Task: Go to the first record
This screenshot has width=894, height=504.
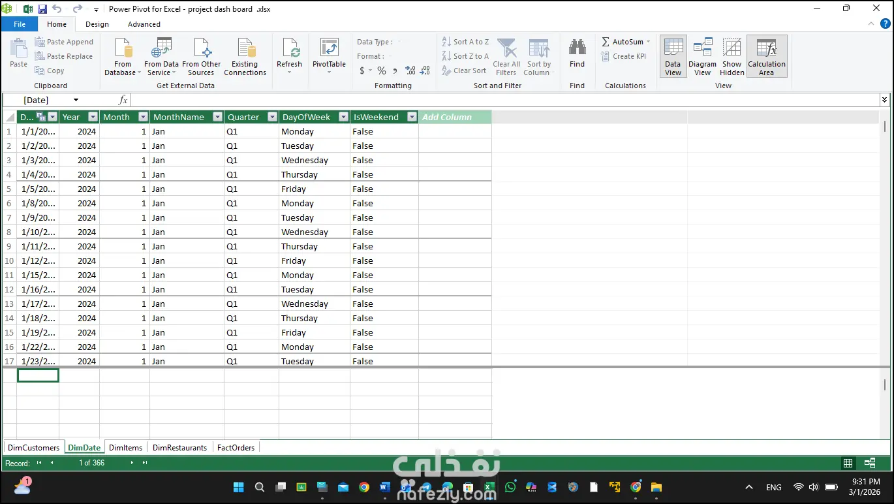Action: [x=39, y=463]
